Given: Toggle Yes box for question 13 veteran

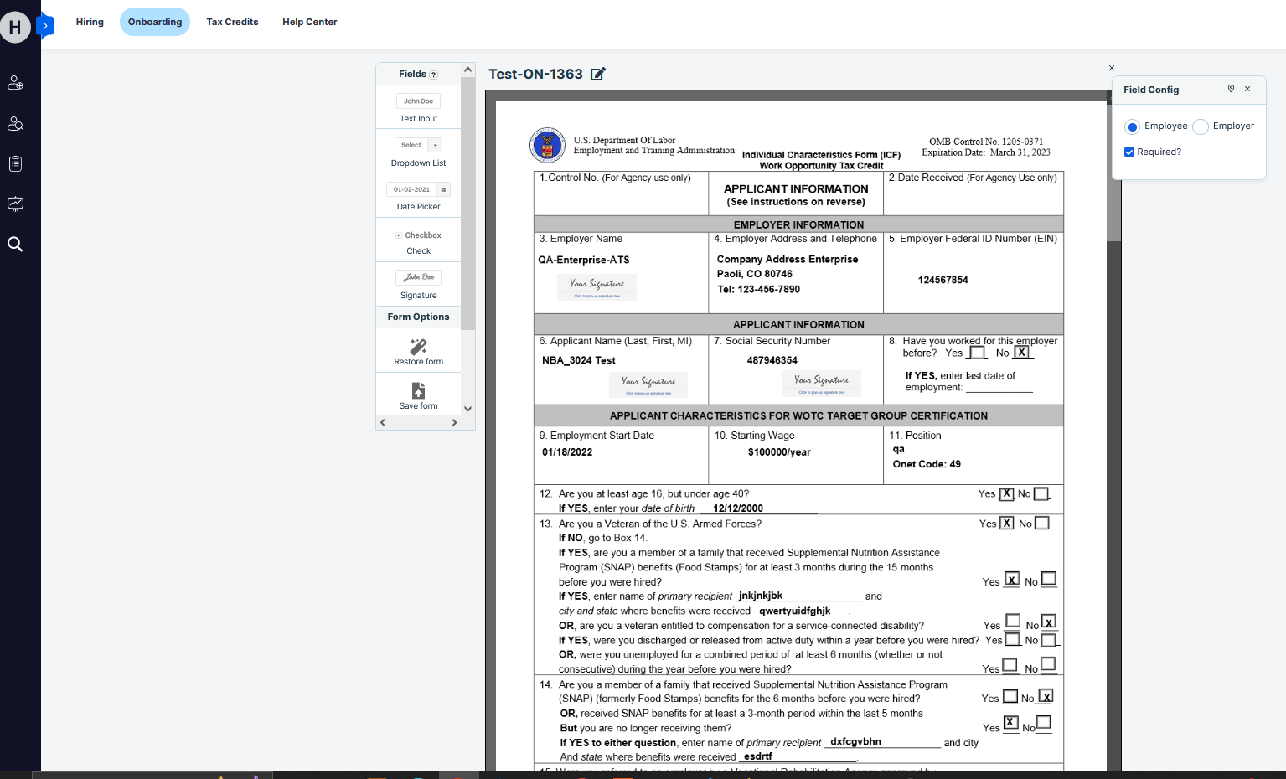Looking at the screenshot, I should click(1007, 523).
